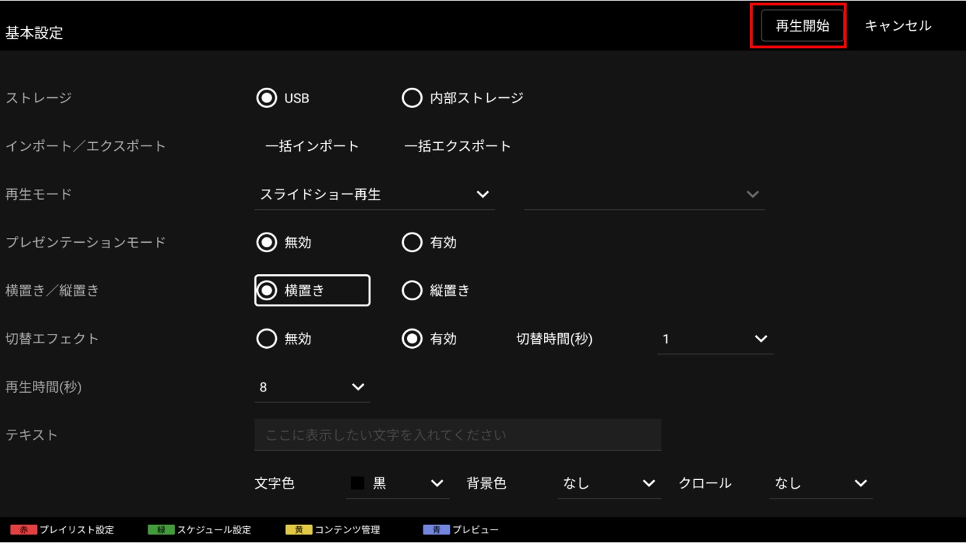Select USB storage radio button
The width and height of the screenshot is (966, 543).
[267, 98]
